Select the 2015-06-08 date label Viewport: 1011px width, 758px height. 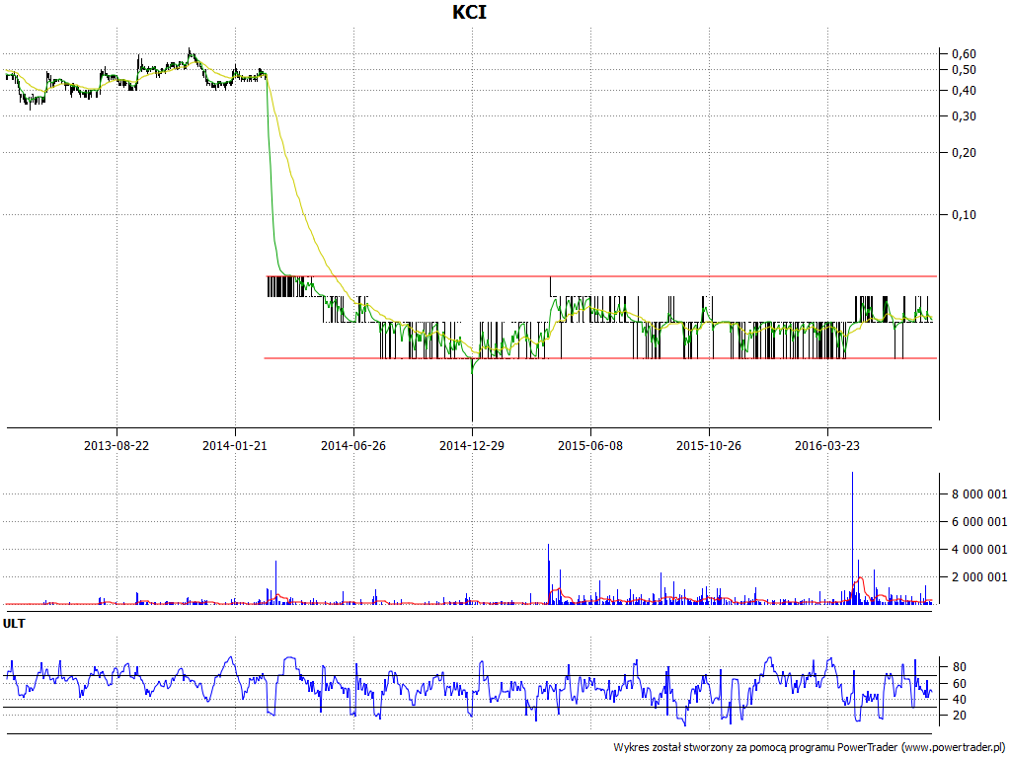(x=590, y=445)
